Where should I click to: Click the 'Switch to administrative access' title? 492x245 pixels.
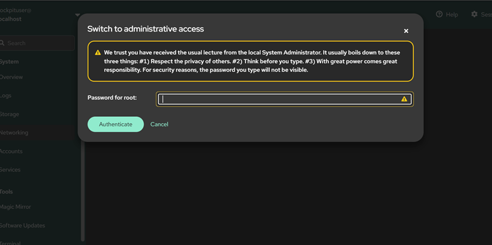146,29
